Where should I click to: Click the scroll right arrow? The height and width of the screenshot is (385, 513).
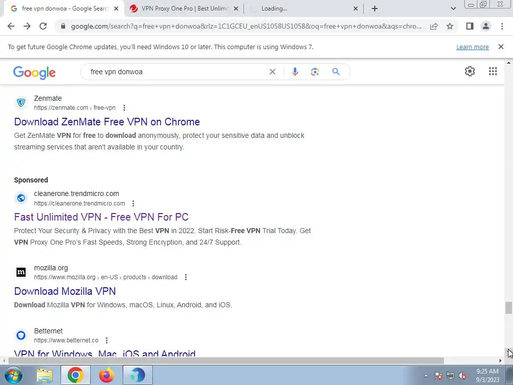click(500, 361)
